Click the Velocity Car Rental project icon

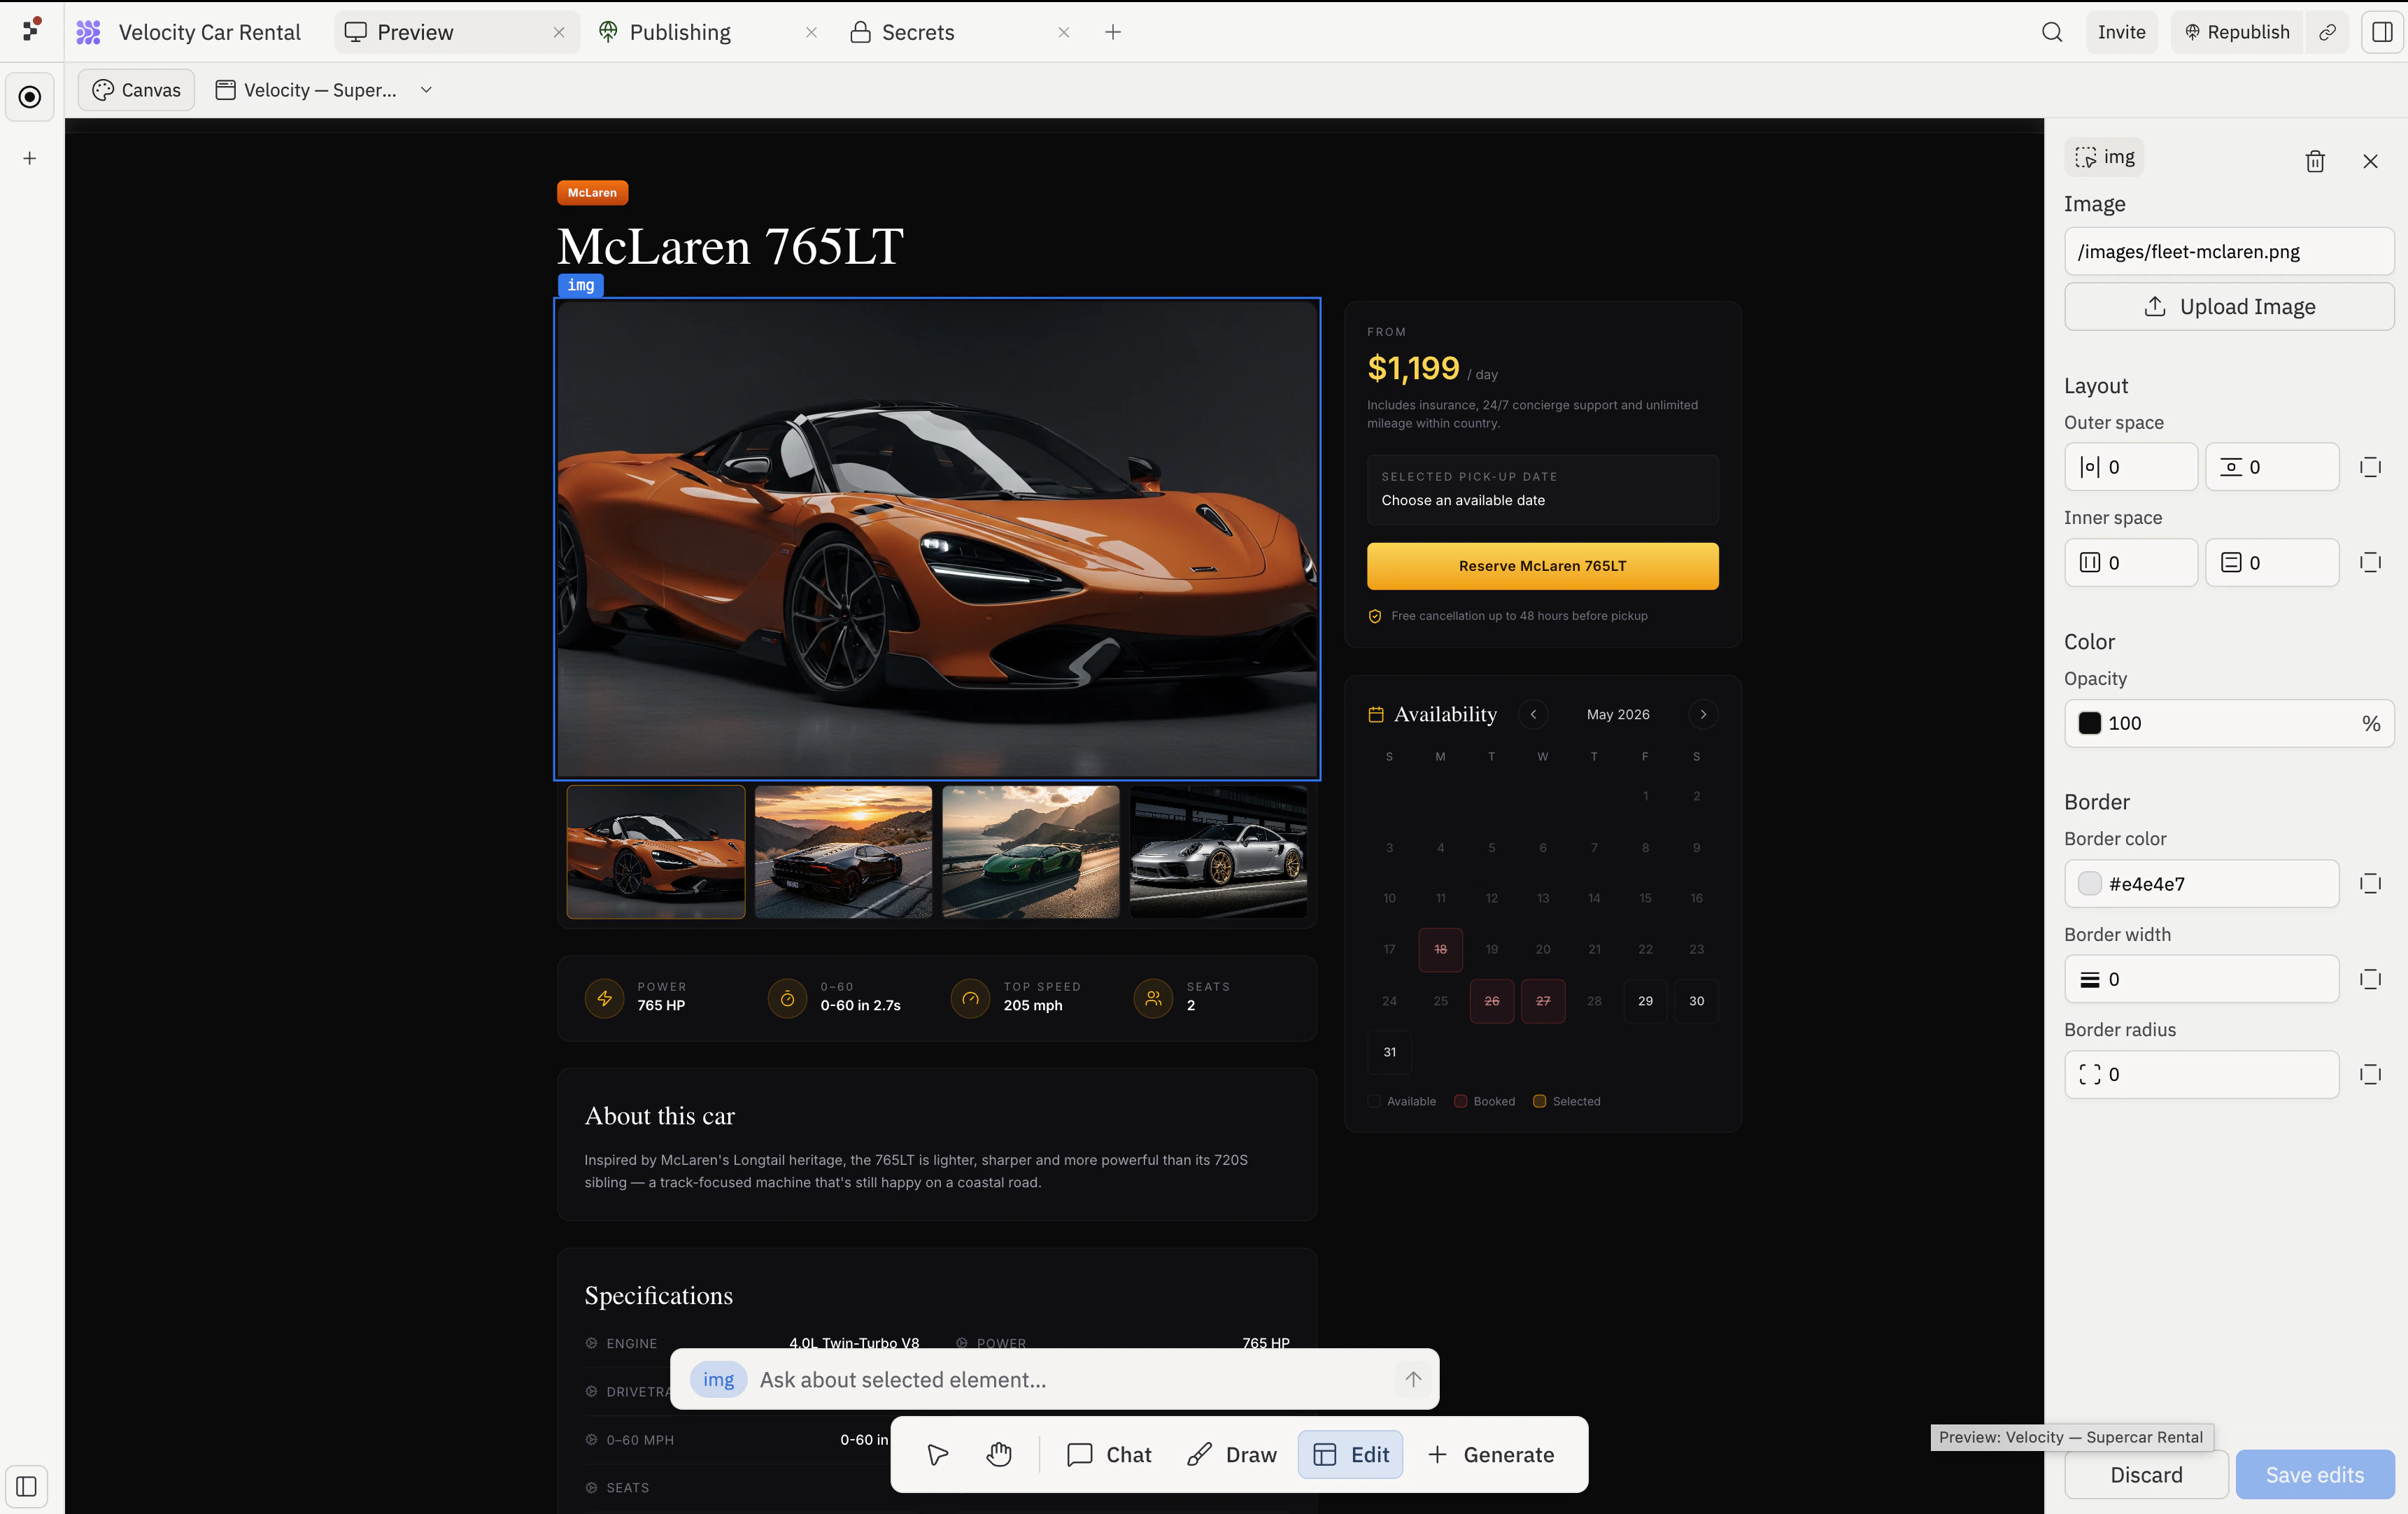(x=89, y=32)
